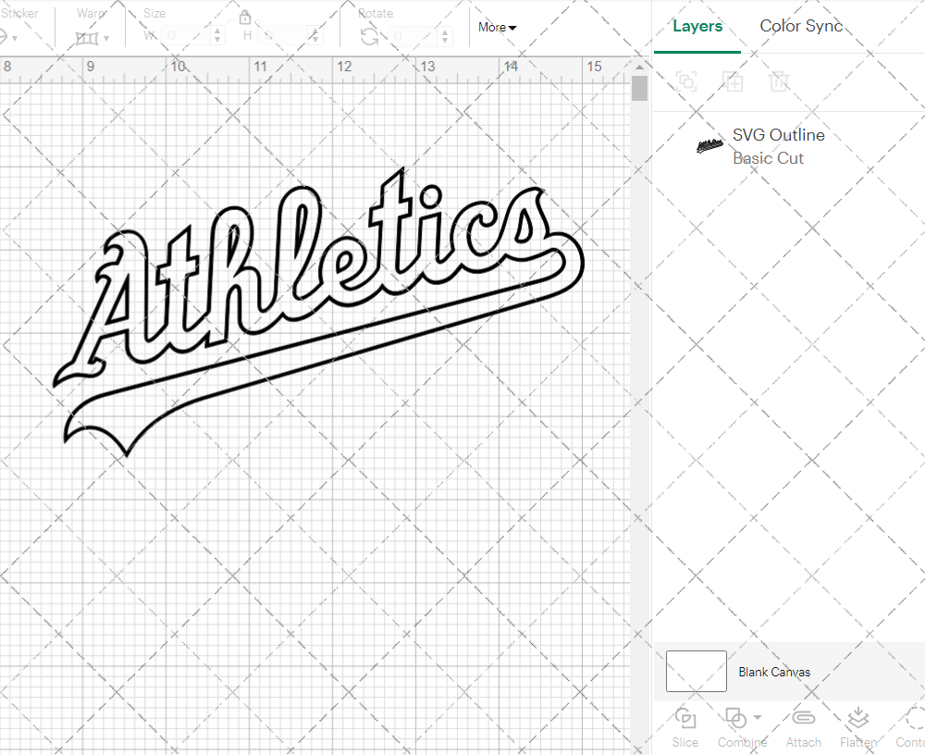Screen dimensions: 925x755
Task: Toggle the size aspect ratio lock
Action: pyautogui.click(x=245, y=18)
